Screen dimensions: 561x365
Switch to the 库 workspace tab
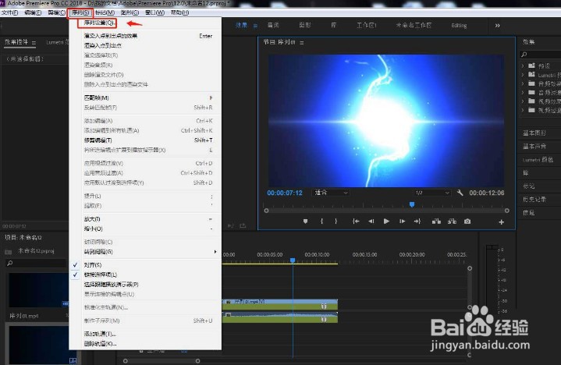tap(333, 25)
